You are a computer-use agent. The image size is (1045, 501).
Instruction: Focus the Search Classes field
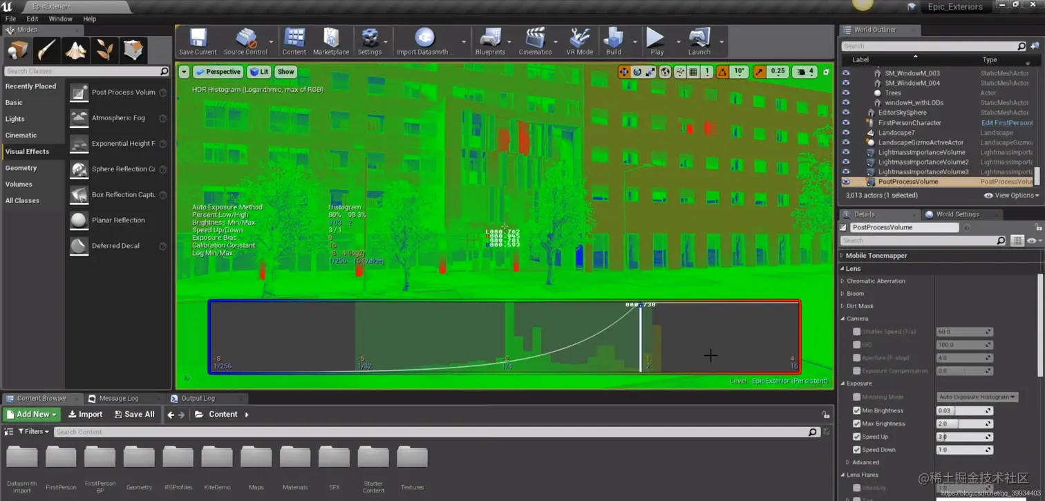86,71
